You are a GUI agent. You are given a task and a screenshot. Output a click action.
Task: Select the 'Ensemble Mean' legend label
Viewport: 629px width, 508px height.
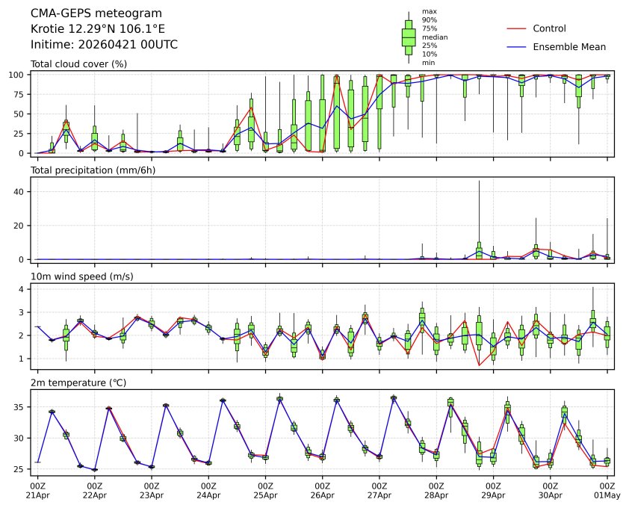pyautogui.click(x=568, y=46)
